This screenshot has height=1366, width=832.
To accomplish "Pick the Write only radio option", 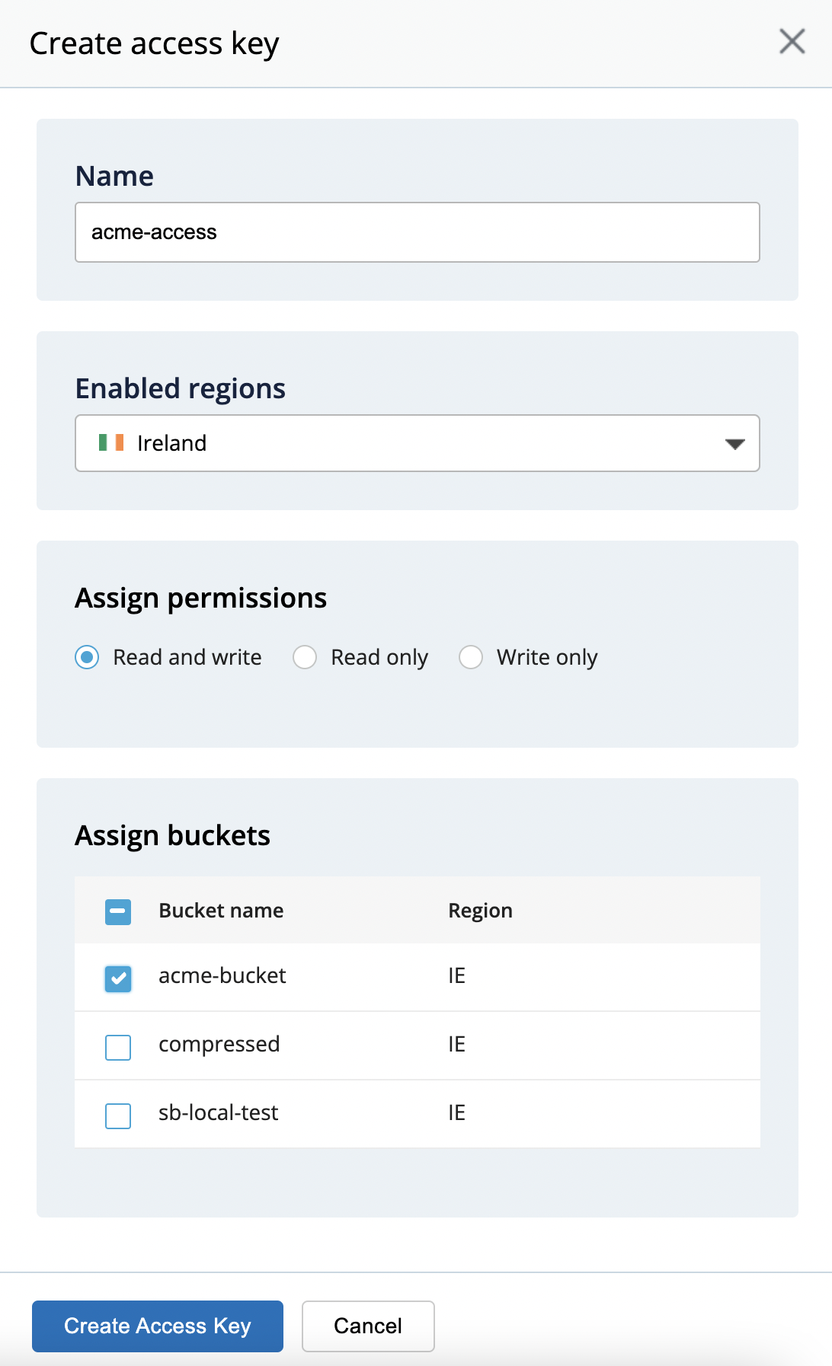I will [x=471, y=657].
